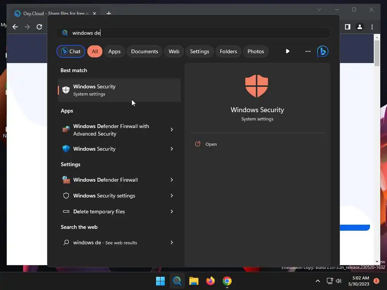Open search options ellipsis menu
The height and width of the screenshot is (290, 387).
[x=308, y=51]
